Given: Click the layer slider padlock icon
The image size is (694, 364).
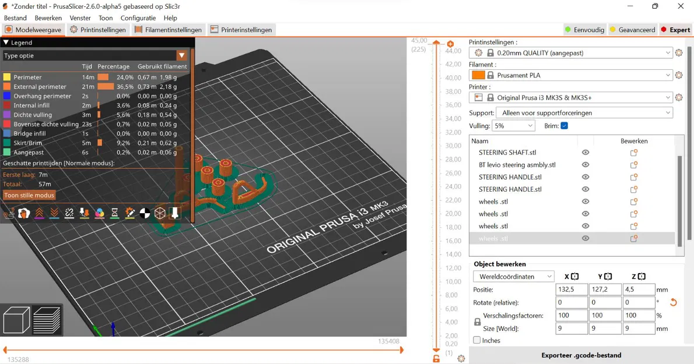Looking at the screenshot, I should point(436,358).
